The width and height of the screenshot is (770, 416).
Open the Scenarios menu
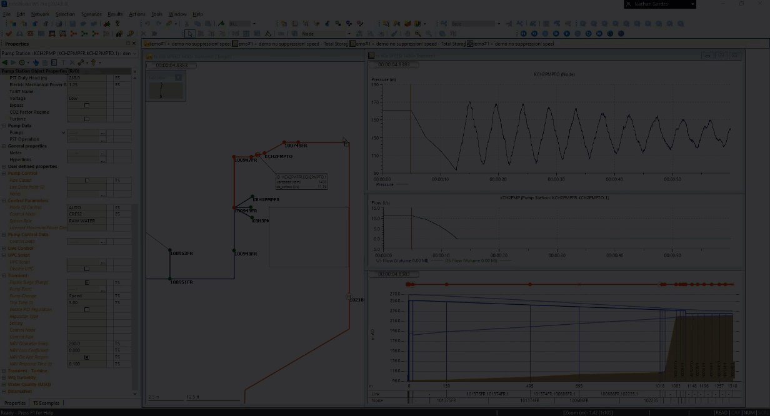[91, 14]
